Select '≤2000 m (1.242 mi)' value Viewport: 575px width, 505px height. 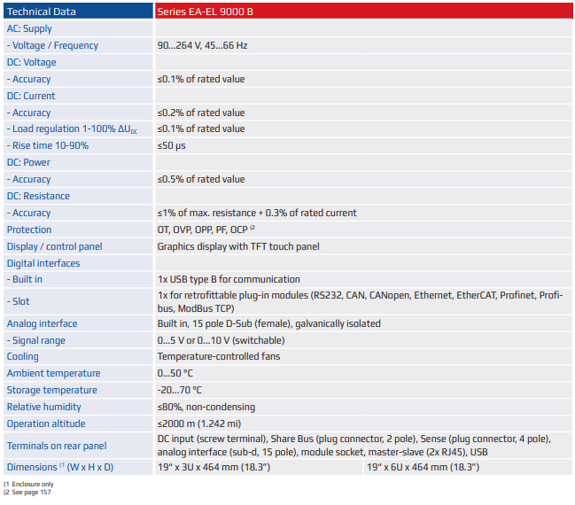[199, 424]
